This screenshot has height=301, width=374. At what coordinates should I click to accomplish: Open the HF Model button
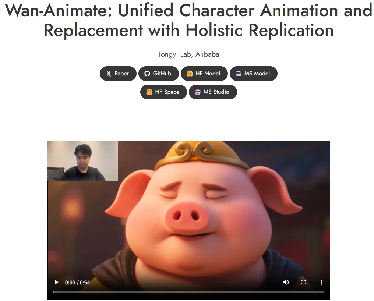(x=204, y=74)
